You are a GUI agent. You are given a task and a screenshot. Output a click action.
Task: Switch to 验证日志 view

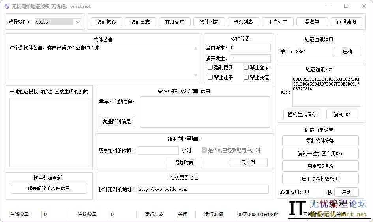(140, 22)
